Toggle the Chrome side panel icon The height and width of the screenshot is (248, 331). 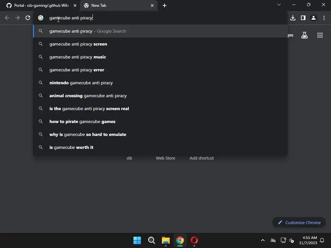coord(303,18)
